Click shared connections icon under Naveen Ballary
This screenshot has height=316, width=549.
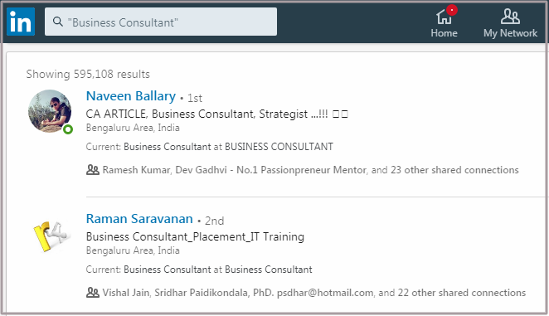click(93, 170)
